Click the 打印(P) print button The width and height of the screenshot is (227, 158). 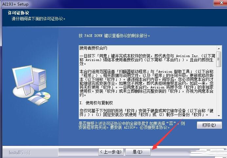coord(209,125)
